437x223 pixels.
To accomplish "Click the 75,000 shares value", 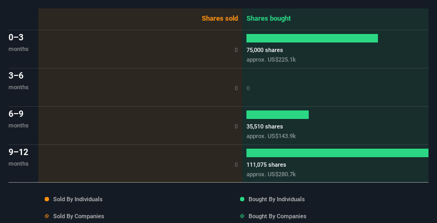I will (265, 50).
